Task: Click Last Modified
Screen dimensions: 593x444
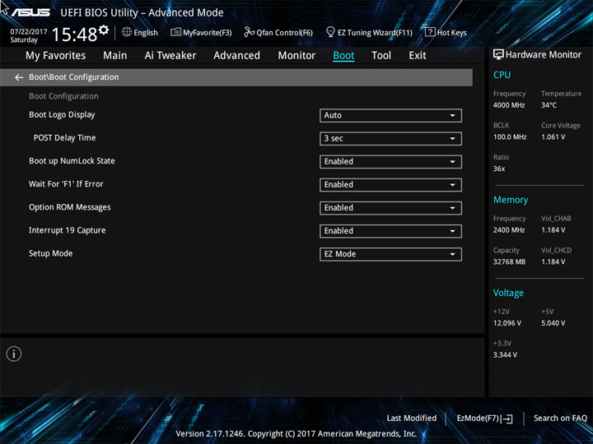Action: coord(412,418)
